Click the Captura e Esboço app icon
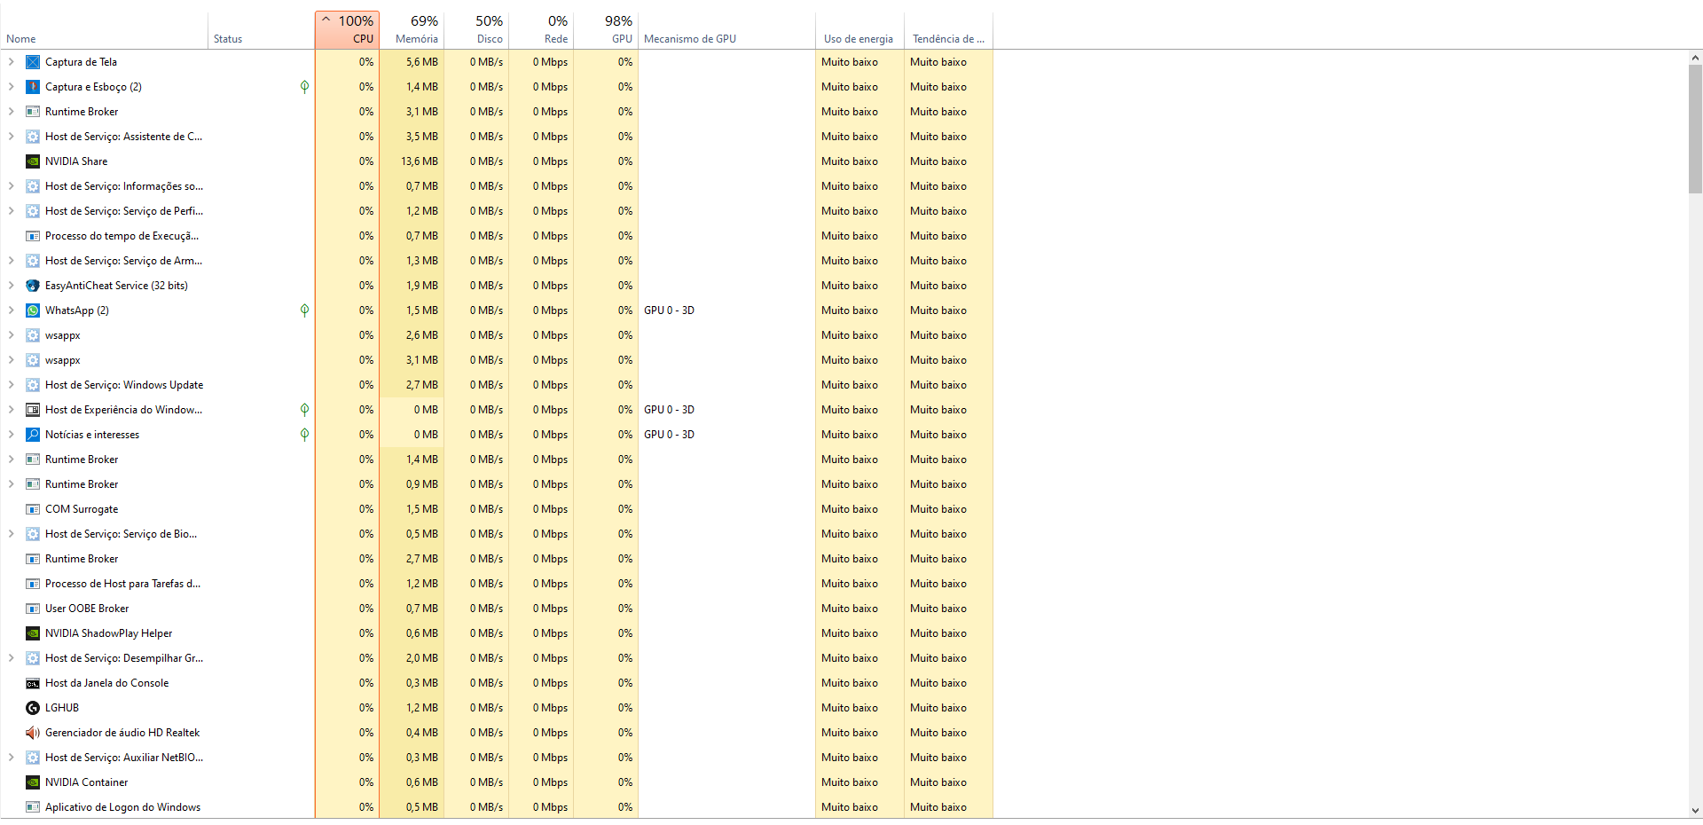 tap(33, 87)
